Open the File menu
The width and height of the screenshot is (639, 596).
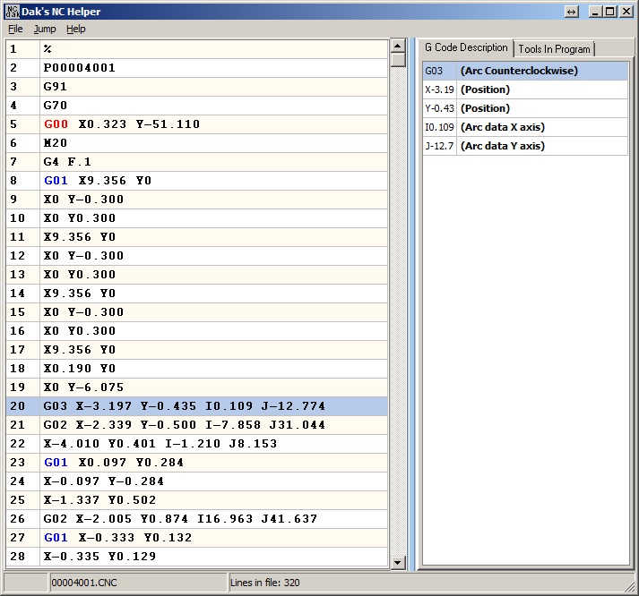[x=15, y=29]
